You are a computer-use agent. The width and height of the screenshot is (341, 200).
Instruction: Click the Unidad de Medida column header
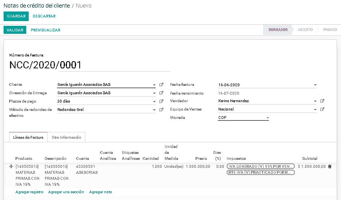pyautogui.click(x=171, y=152)
